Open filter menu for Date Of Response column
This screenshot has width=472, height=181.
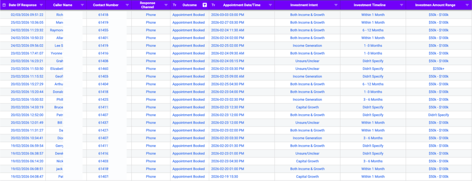click(41, 5)
